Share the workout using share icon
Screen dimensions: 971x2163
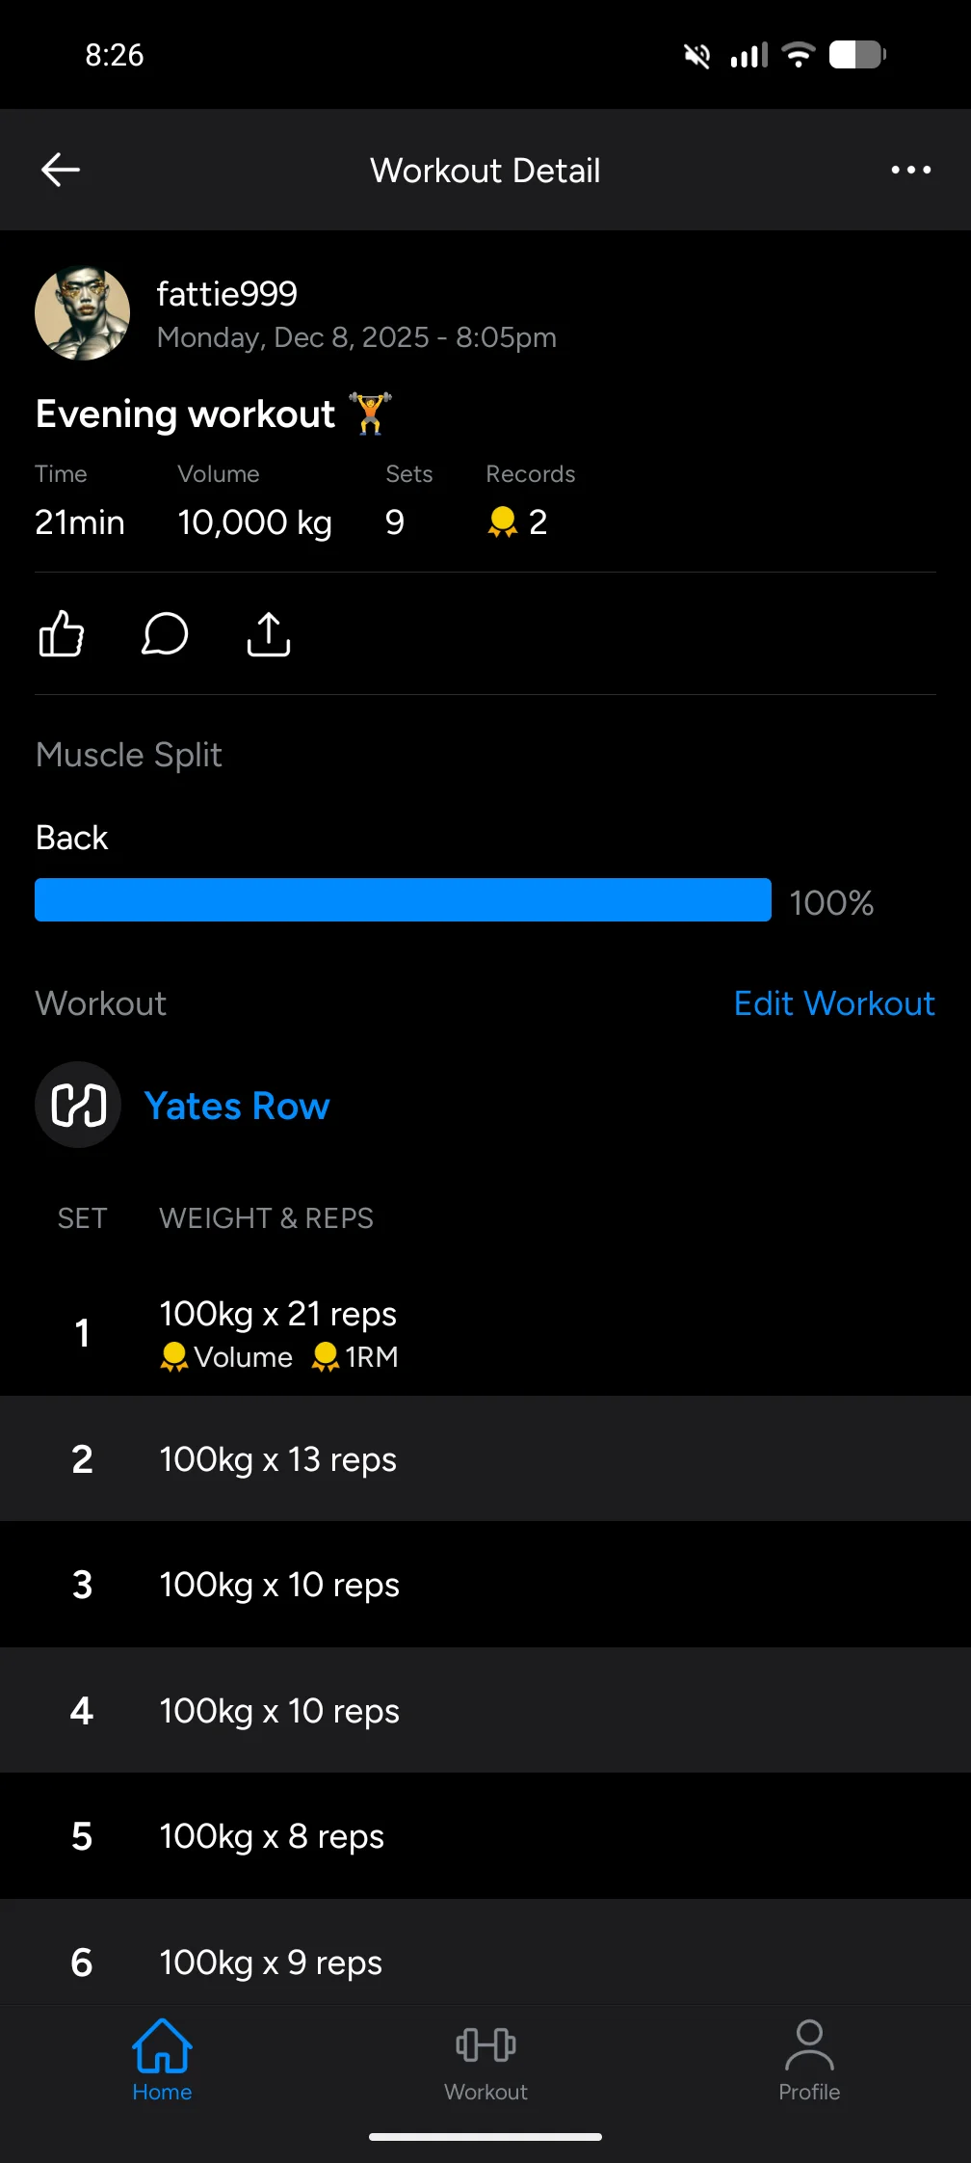tap(269, 634)
